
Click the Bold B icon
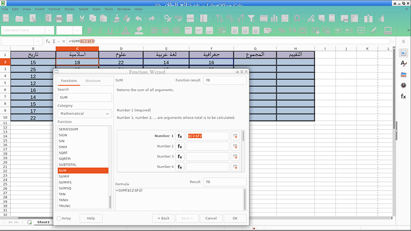[x=89, y=30]
